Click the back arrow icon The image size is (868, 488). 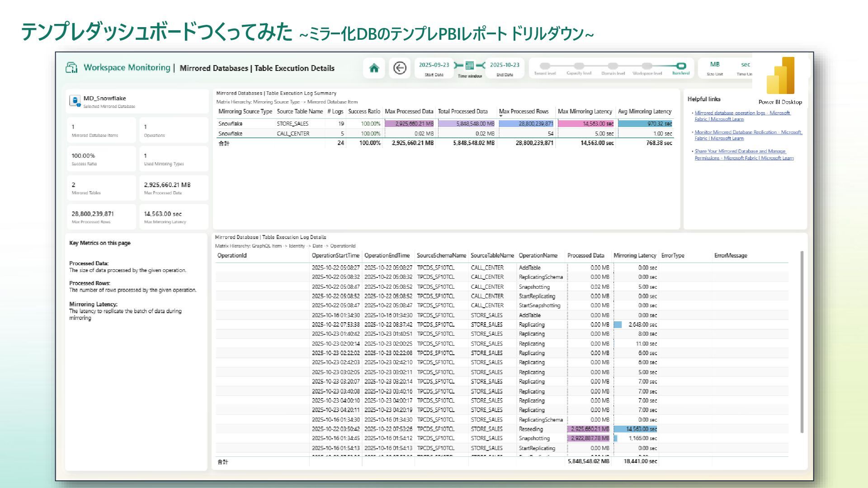(400, 68)
